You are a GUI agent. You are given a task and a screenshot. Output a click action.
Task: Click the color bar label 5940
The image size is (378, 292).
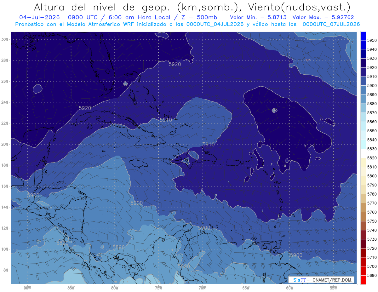pyautogui.click(x=372, y=49)
